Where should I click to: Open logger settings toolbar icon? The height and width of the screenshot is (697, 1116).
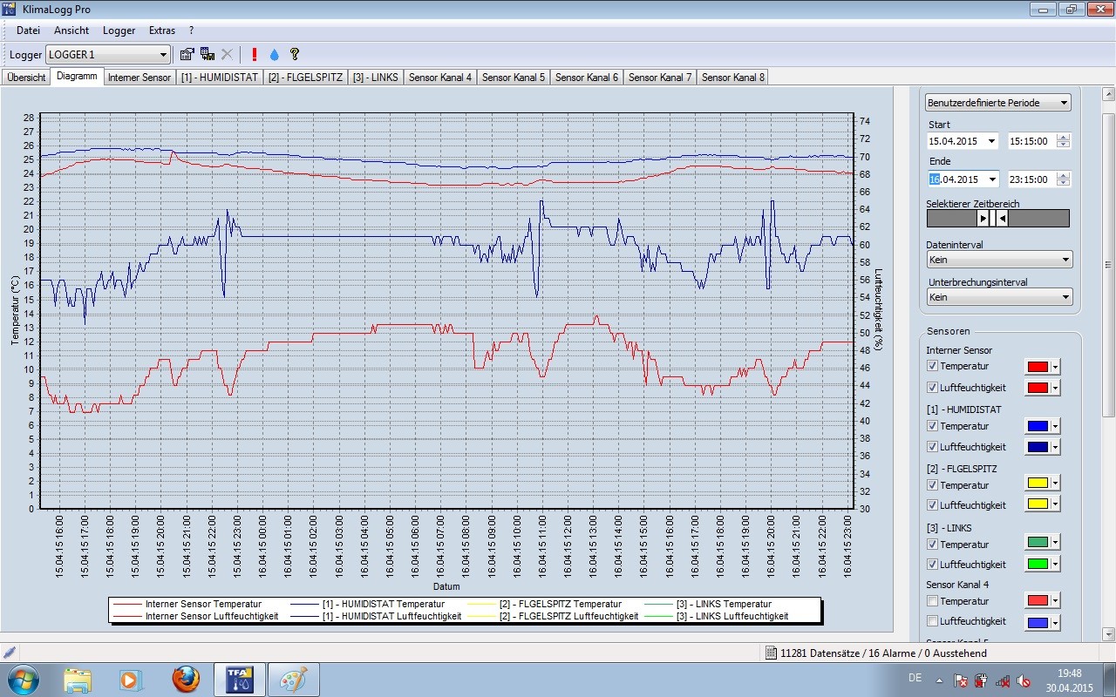(x=187, y=54)
